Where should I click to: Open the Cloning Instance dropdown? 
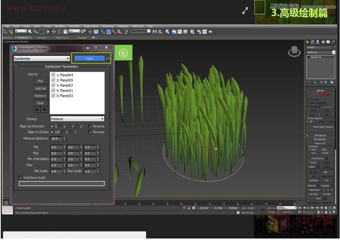tap(102, 119)
